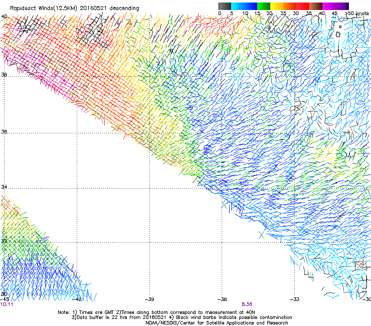371x326 pixels.
Task: Click the '0' legend scale label
Action: [x=220, y=14]
